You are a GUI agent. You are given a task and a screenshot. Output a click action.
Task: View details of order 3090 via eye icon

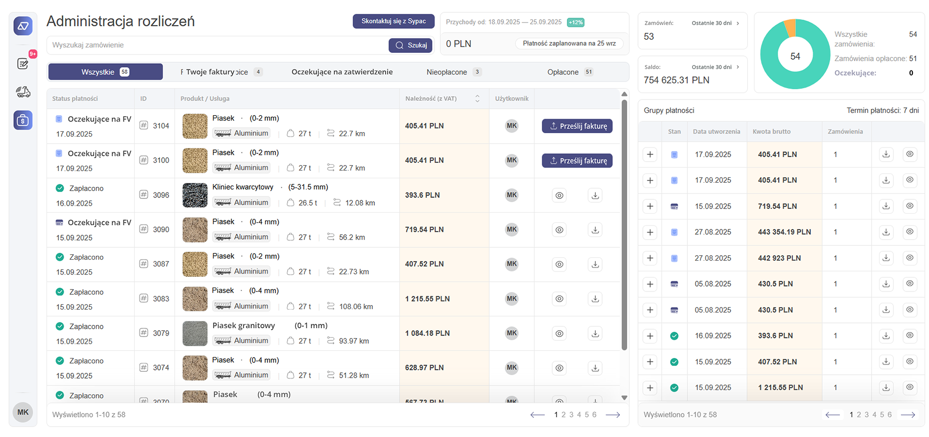(559, 230)
